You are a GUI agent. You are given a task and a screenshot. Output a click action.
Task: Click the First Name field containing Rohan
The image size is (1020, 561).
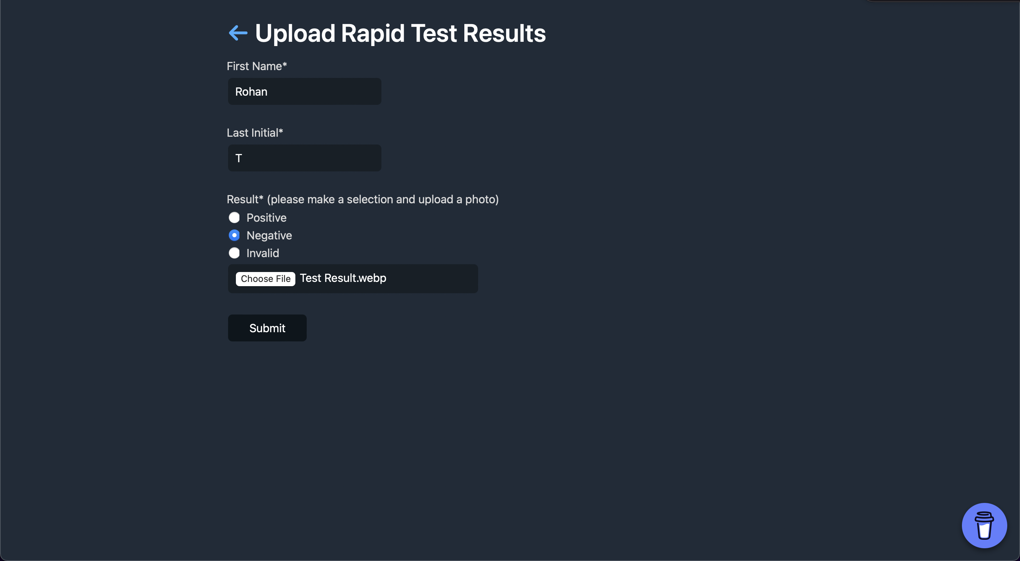tap(304, 91)
